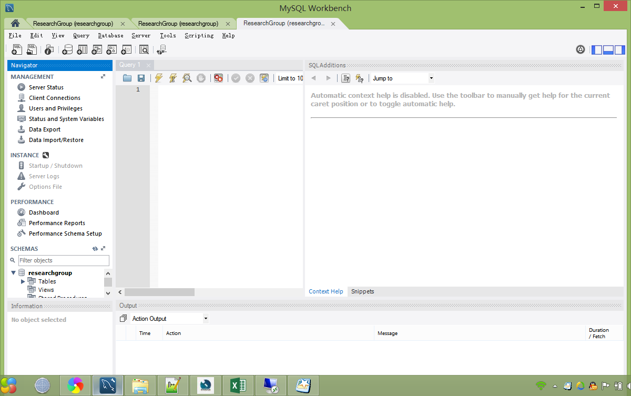Screen dimensions: 631x396
Task: Click the Filter objects search field
Action: 64,260
